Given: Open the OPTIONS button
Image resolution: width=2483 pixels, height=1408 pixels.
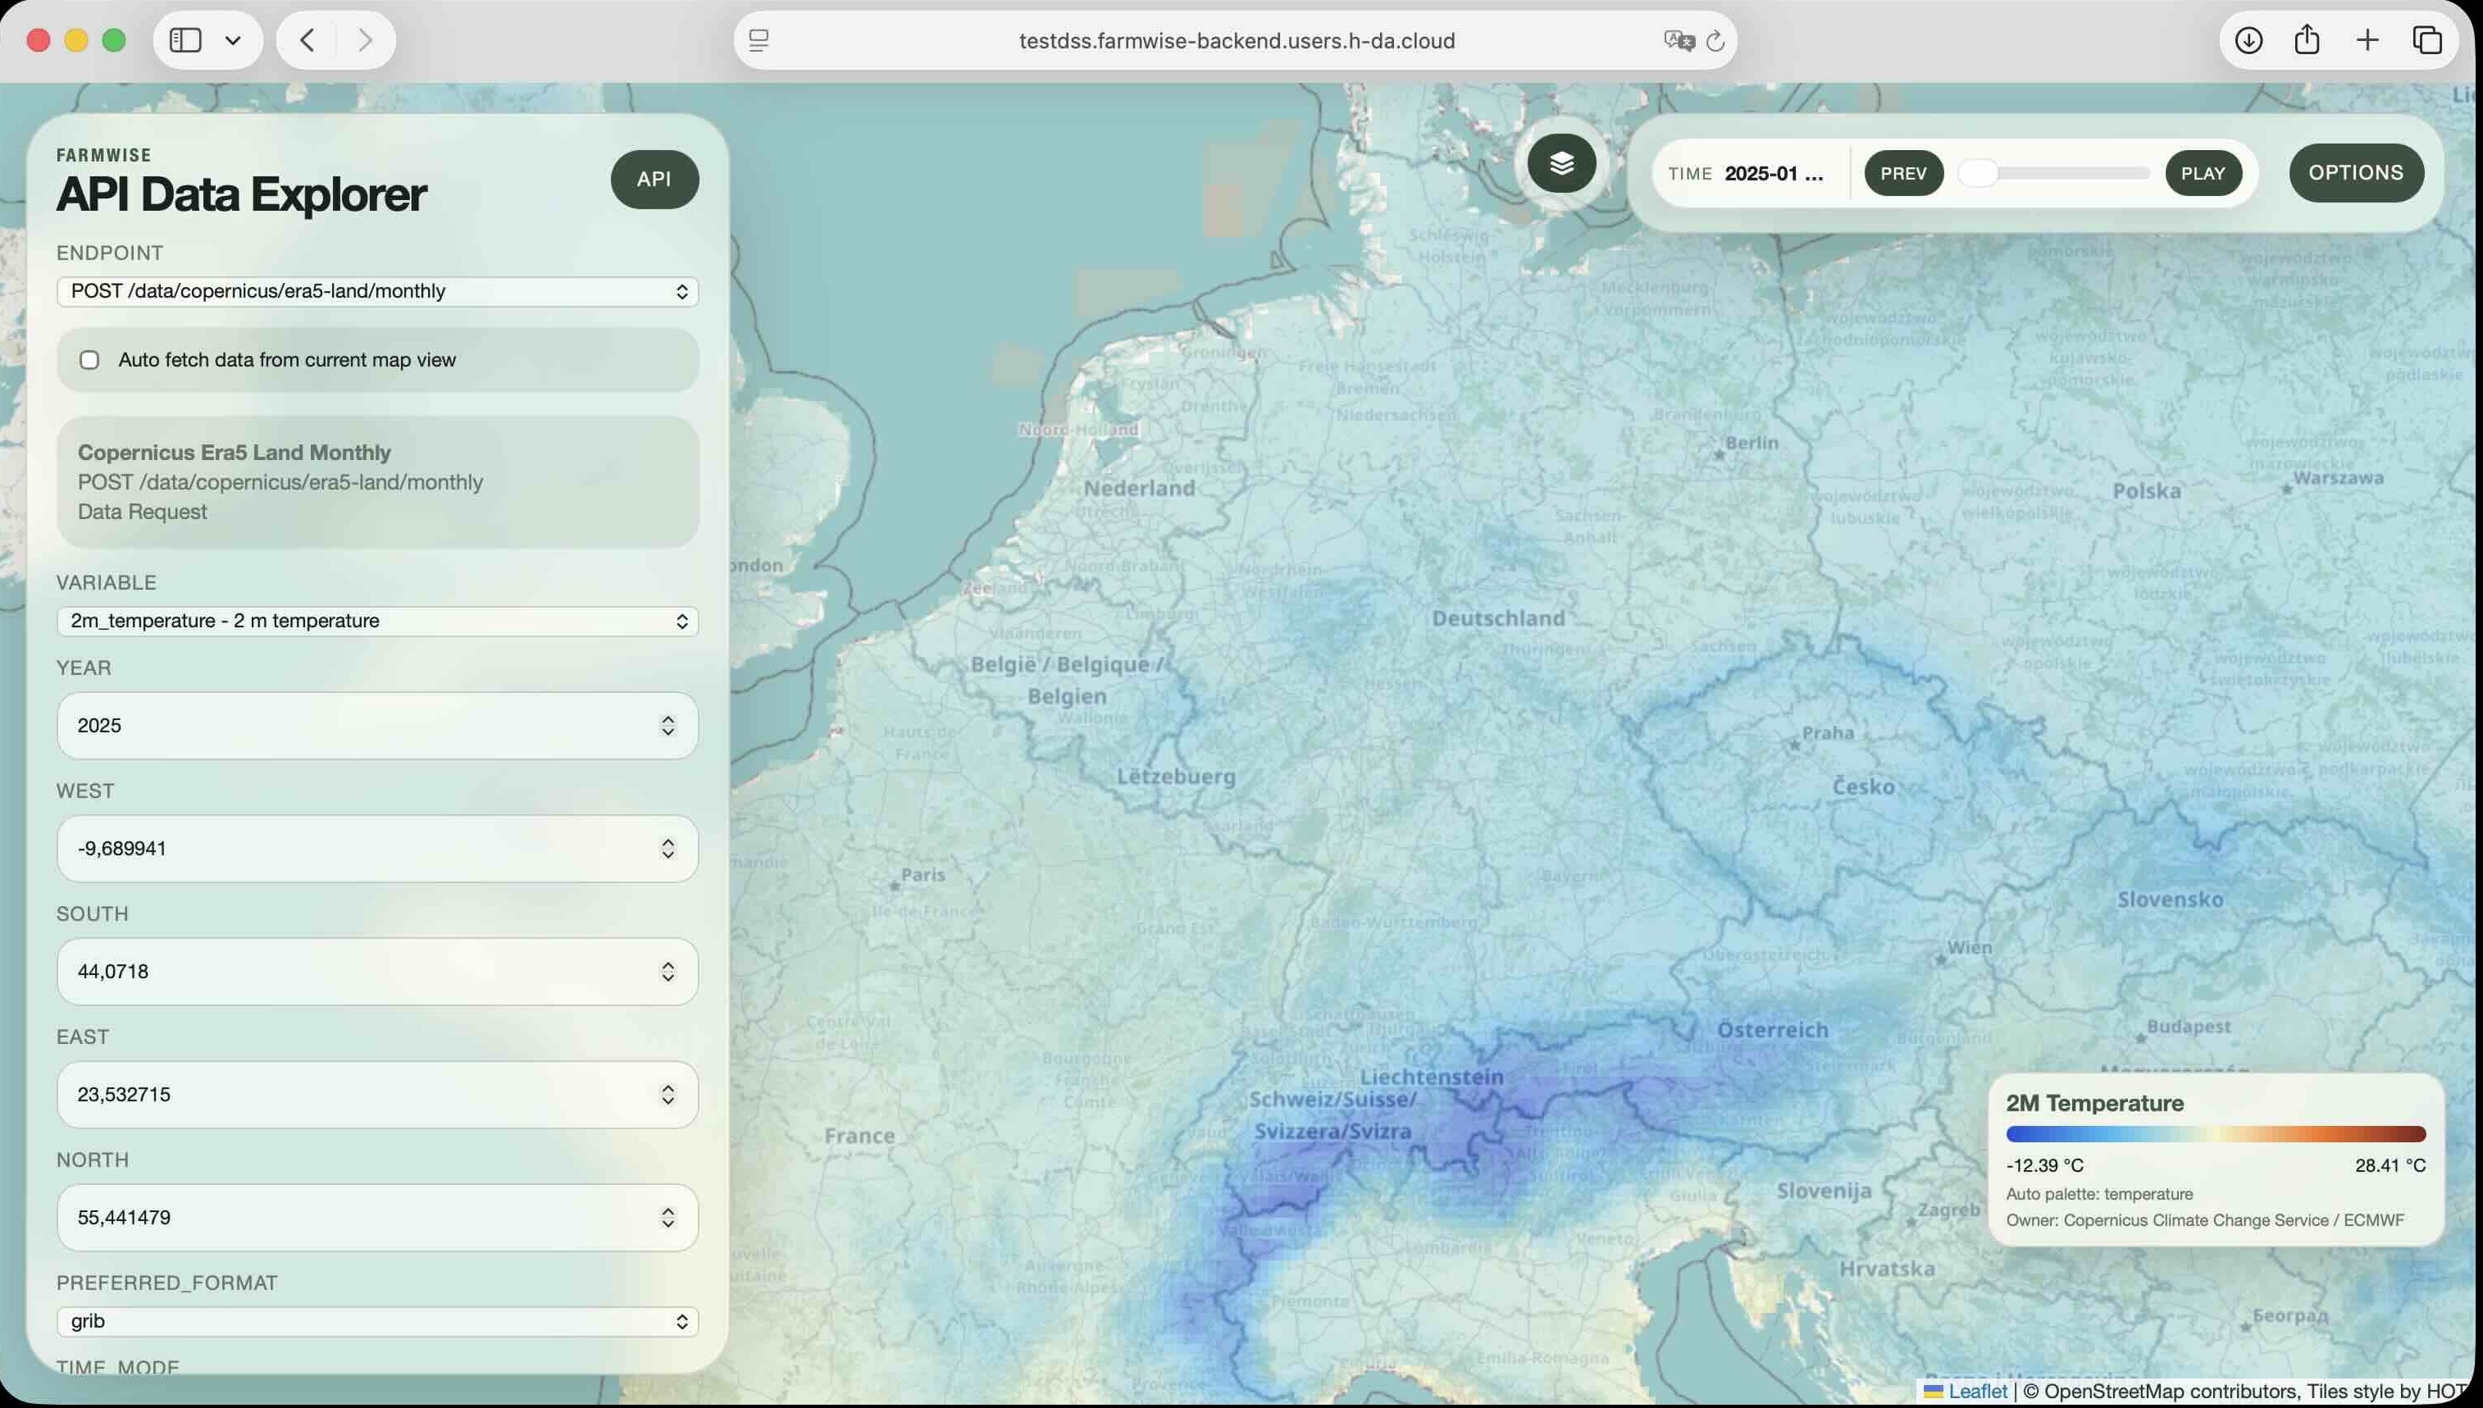Looking at the screenshot, I should (2357, 173).
